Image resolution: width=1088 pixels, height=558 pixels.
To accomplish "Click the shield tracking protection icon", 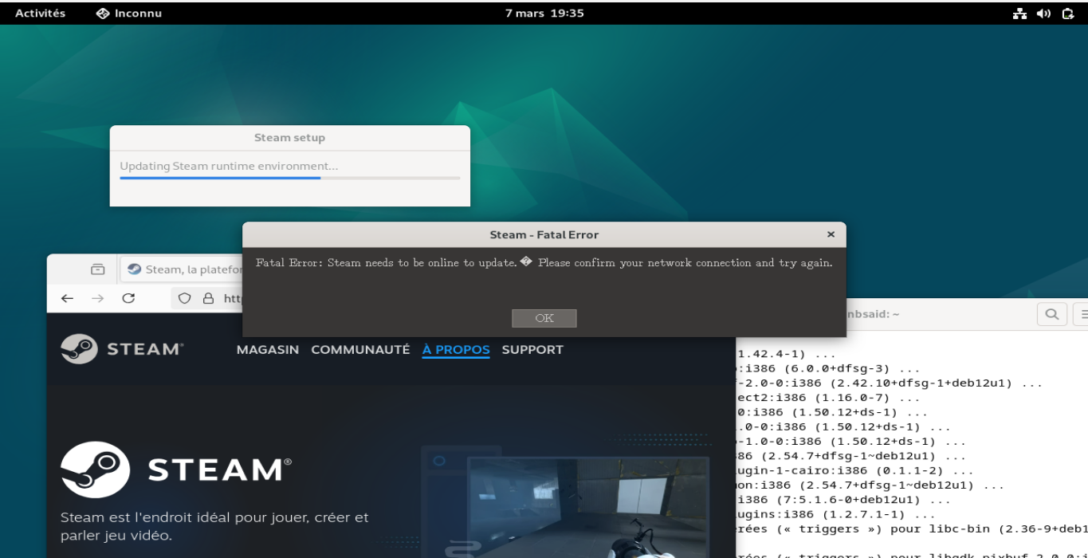I will click(x=184, y=298).
